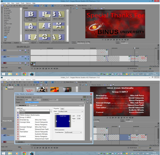Click Play button on upper timeline transport
Screen dimensions: 160x155
40,69
